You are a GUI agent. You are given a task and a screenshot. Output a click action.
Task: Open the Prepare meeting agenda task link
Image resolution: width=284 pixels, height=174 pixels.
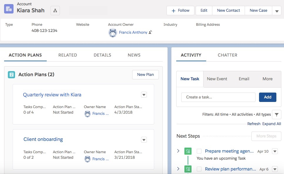229,151
